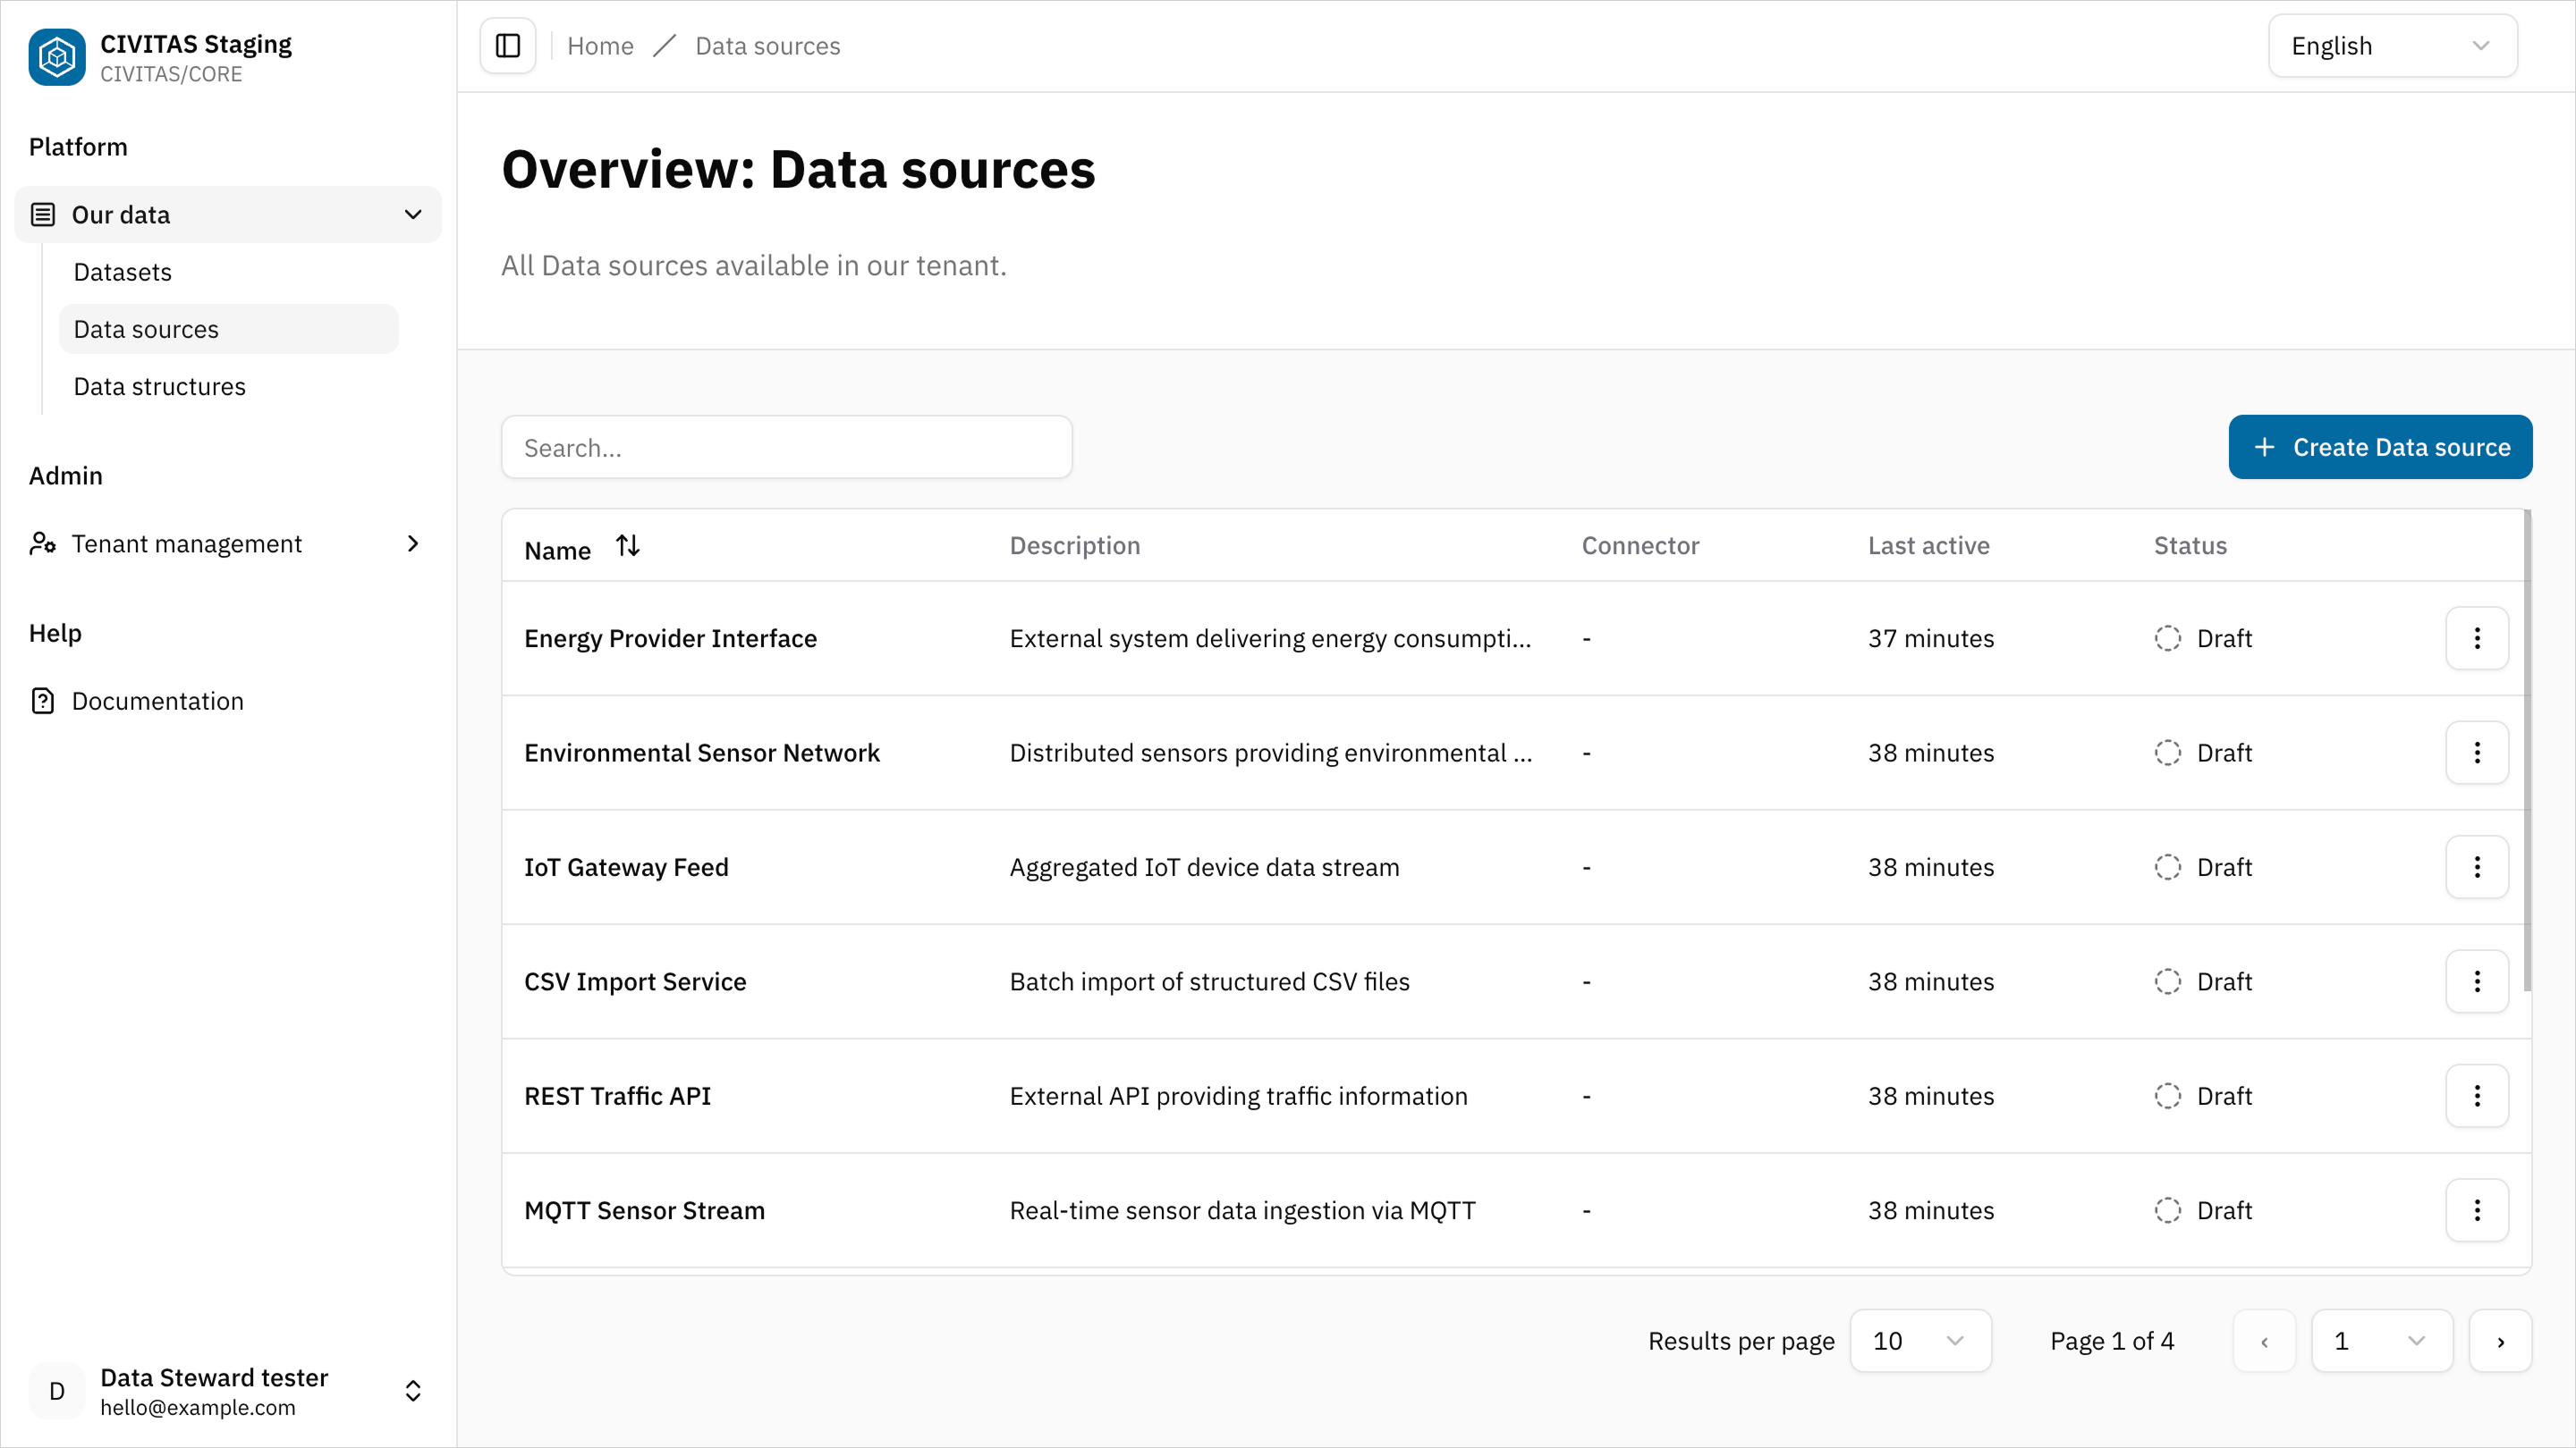
Task: Collapse the Our data section chevron
Action: tap(413, 214)
